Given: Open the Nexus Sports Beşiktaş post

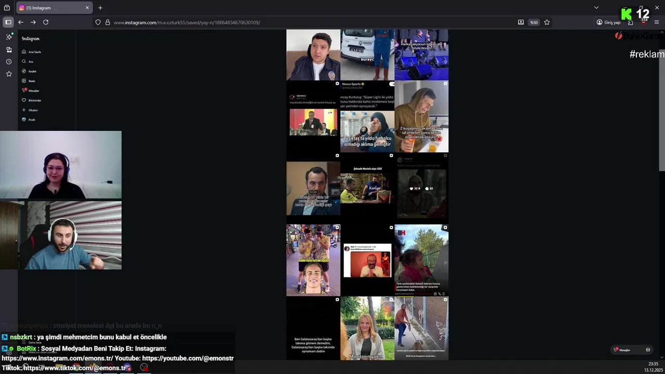Looking at the screenshot, I should tap(367, 116).
